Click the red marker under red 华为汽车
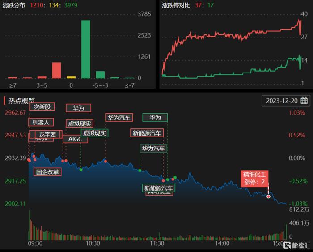Image resolution: width=313 pixels, height=252 pixels. pos(106,161)
